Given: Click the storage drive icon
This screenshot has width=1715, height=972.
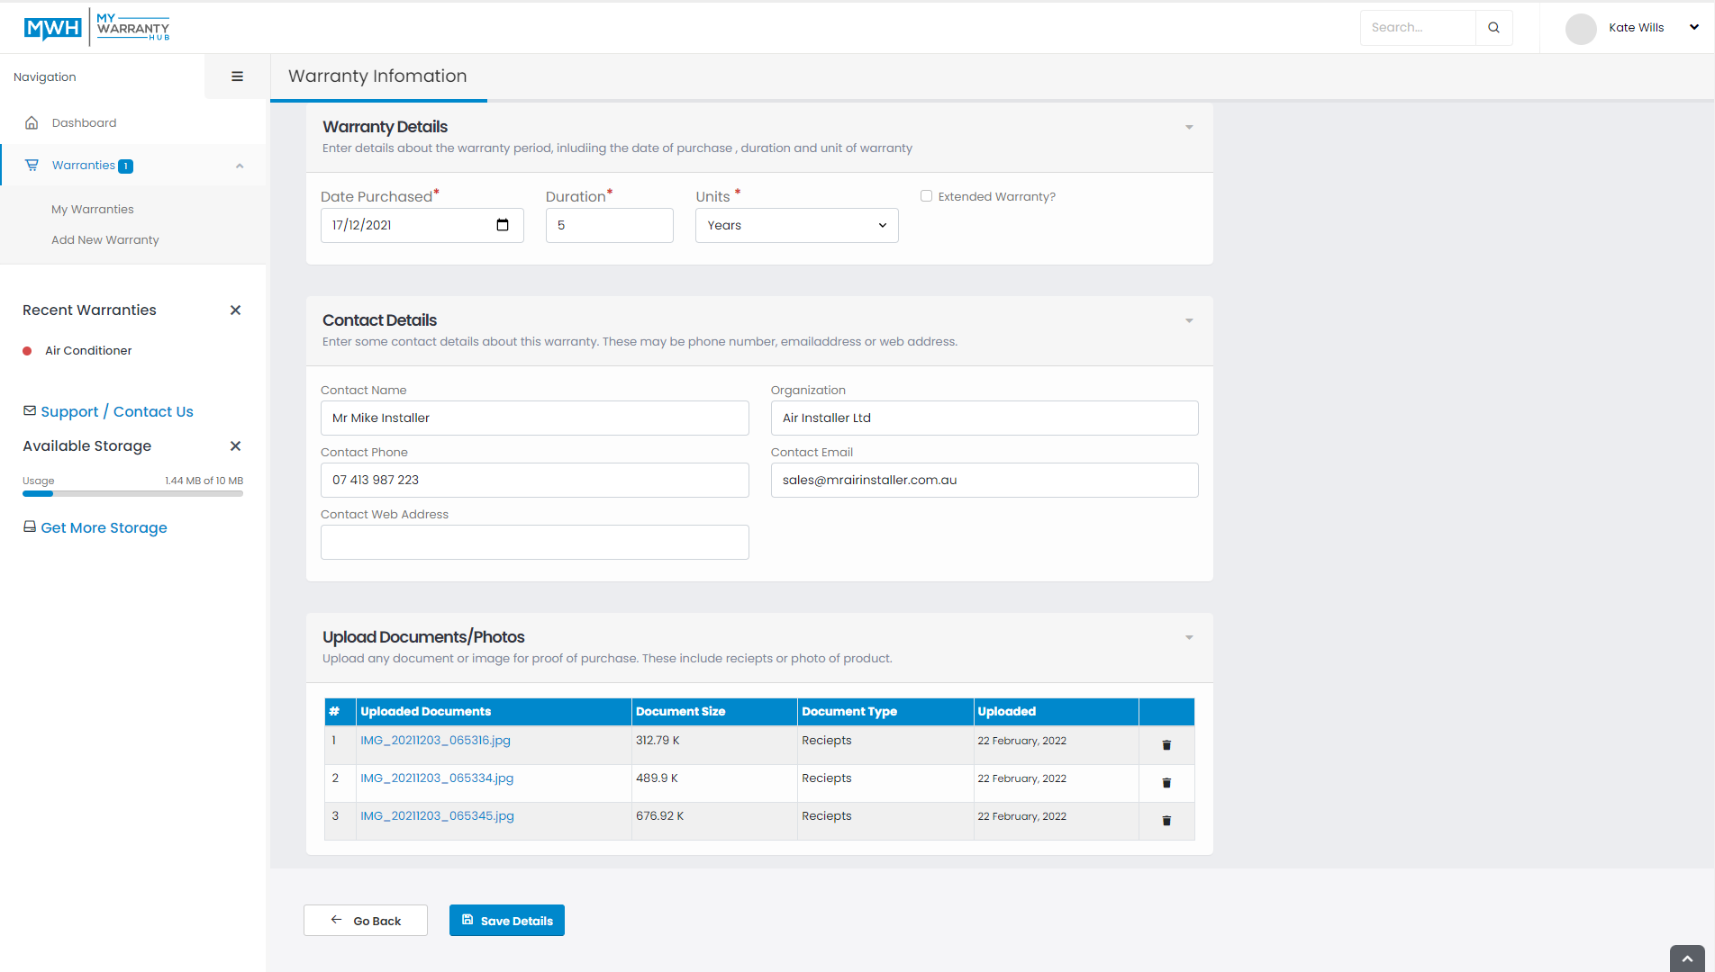Looking at the screenshot, I should pyautogui.click(x=30, y=526).
